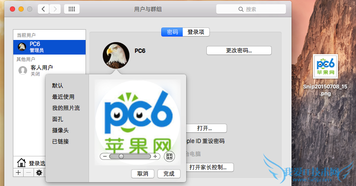Choose 面孔 picture category
Image resolution: width=356 pixels, height=186 pixels.
pos(58,119)
